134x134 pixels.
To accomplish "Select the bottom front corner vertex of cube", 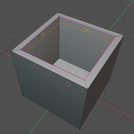I will tap(80, 129).
